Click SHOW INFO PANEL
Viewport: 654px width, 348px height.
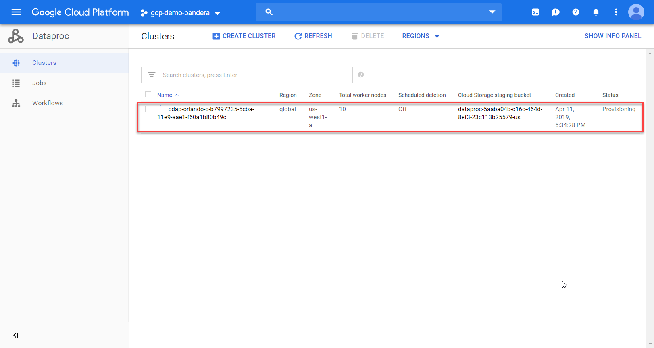tap(612, 36)
